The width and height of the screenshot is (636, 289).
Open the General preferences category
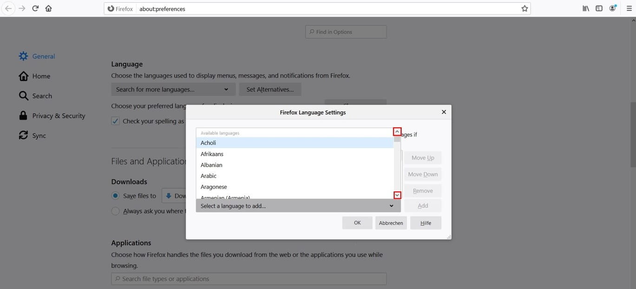click(37, 56)
